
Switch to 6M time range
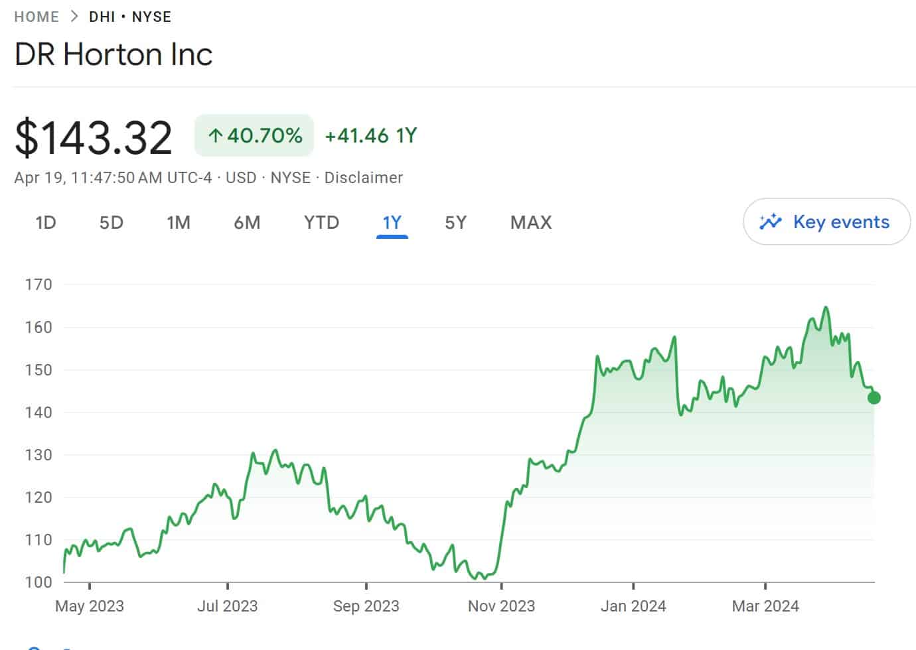pyautogui.click(x=247, y=222)
